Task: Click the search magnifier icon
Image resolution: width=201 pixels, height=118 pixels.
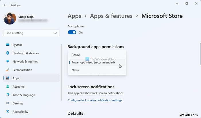Action: pyautogui.click(x=55, y=33)
